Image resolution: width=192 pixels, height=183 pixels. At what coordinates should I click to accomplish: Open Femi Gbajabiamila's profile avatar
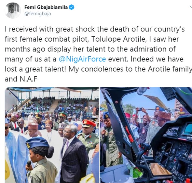pos(13,10)
